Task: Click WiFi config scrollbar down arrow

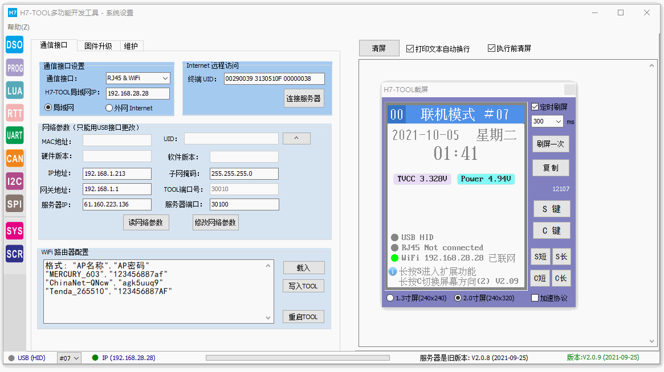Action: click(x=268, y=318)
